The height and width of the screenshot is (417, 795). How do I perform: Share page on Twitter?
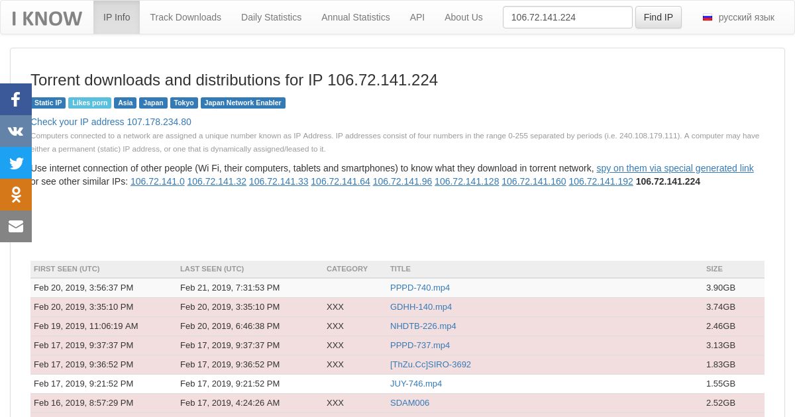[x=16, y=163]
